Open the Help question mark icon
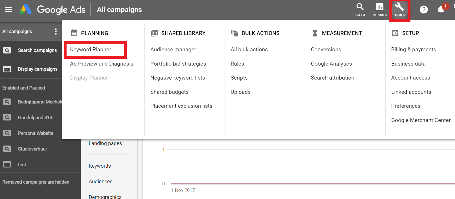 tap(424, 10)
